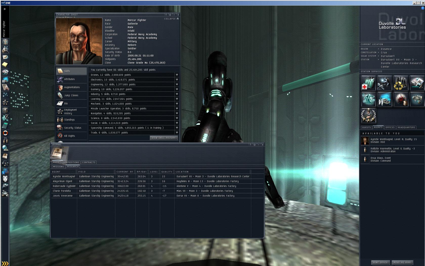Screen dimensions: 425x266
Task: Open the corporation stars icon in the sidebar
Action: [5, 103]
